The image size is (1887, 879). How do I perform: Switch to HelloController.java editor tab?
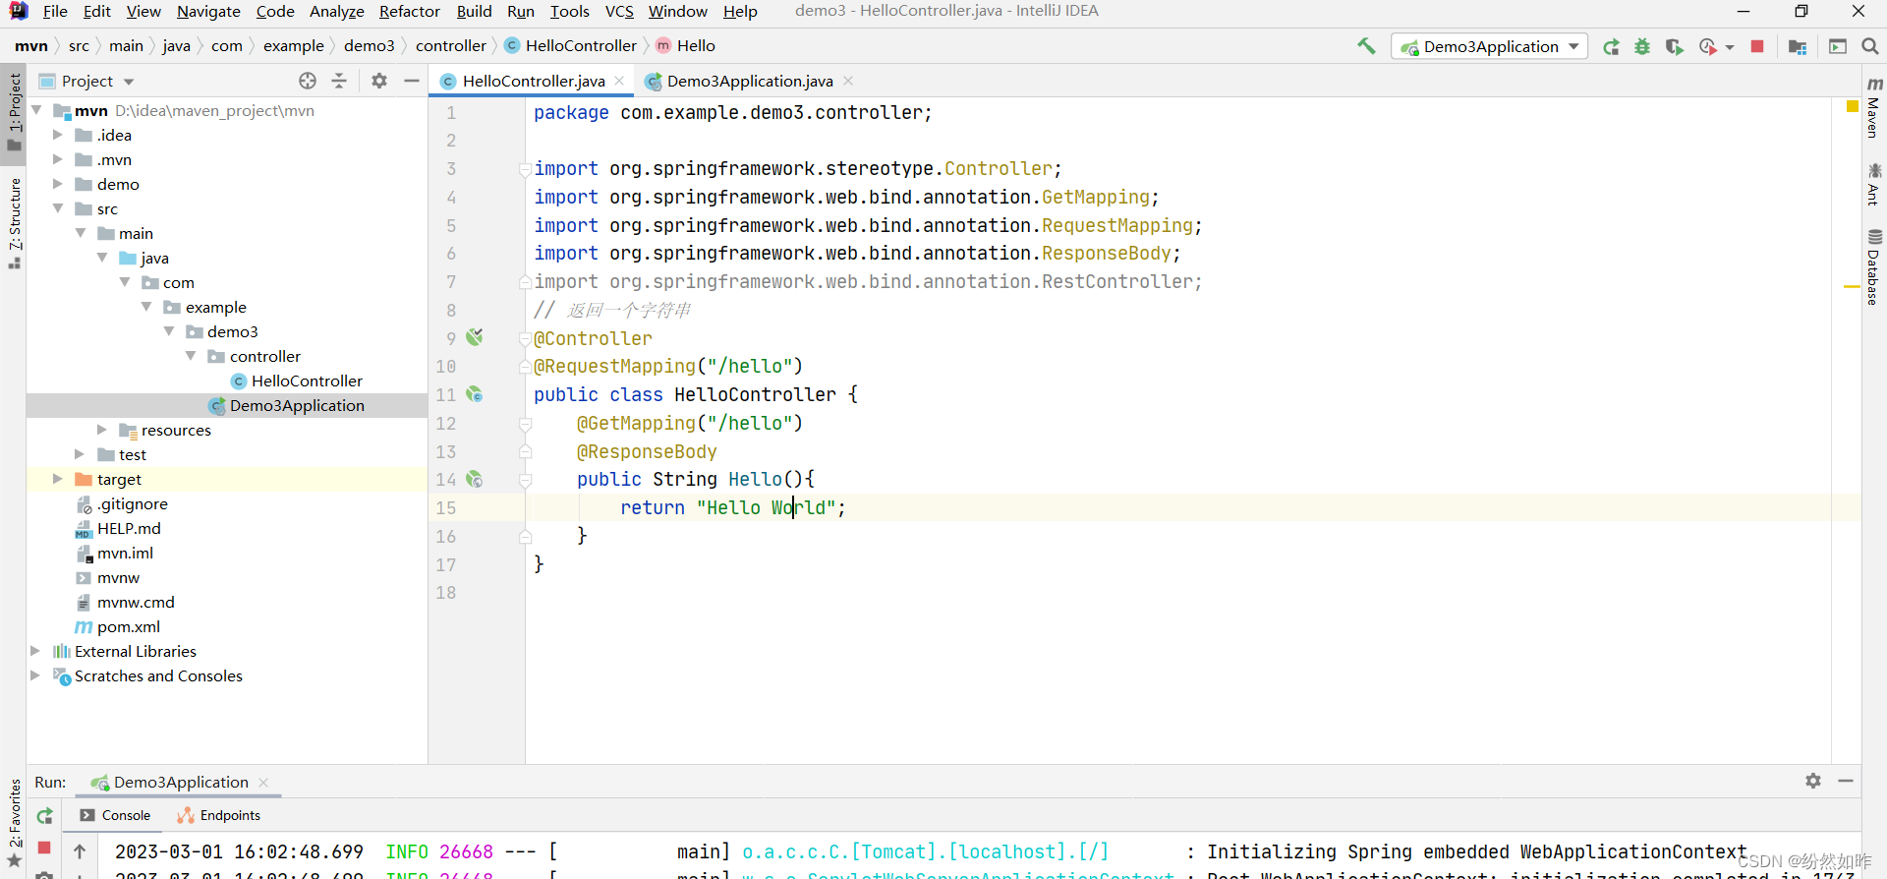click(533, 81)
